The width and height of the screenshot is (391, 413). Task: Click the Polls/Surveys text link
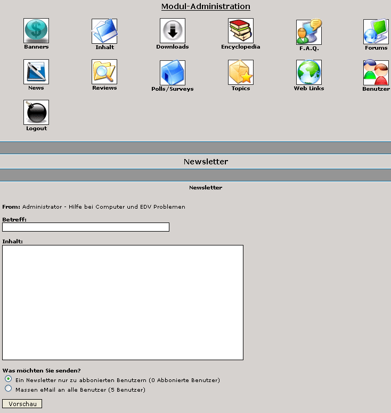(x=173, y=89)
